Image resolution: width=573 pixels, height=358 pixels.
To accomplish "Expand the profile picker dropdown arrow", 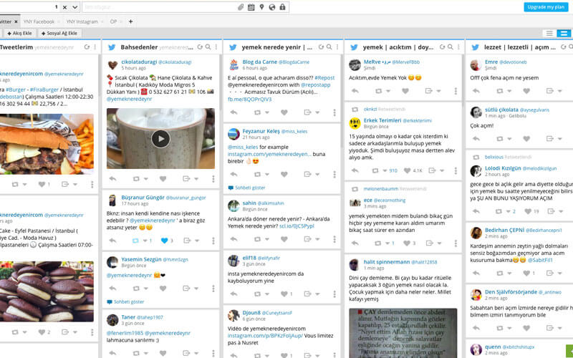I will 74,7.
